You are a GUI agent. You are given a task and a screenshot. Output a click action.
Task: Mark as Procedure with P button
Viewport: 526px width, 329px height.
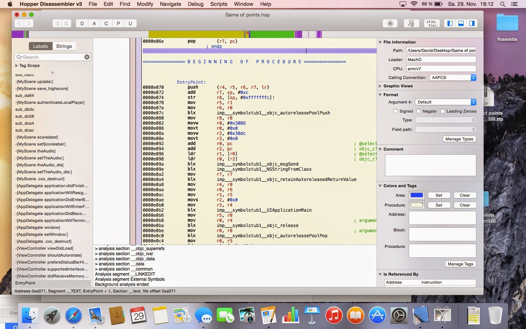pyautogui.click(x=118, y=23)
